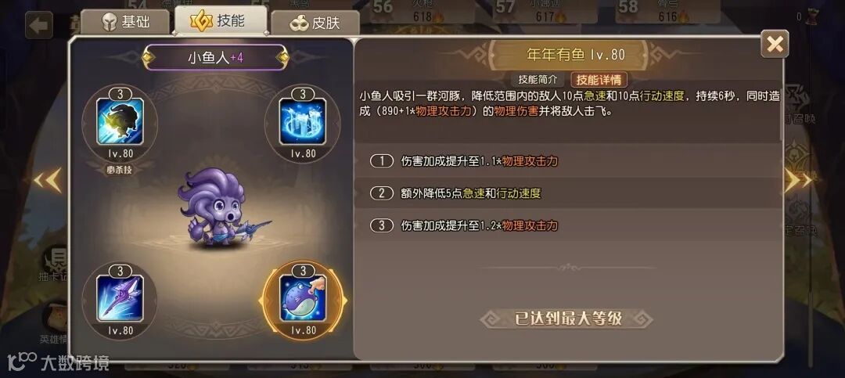Close the skill panel with X

click(x=775, y=44)
